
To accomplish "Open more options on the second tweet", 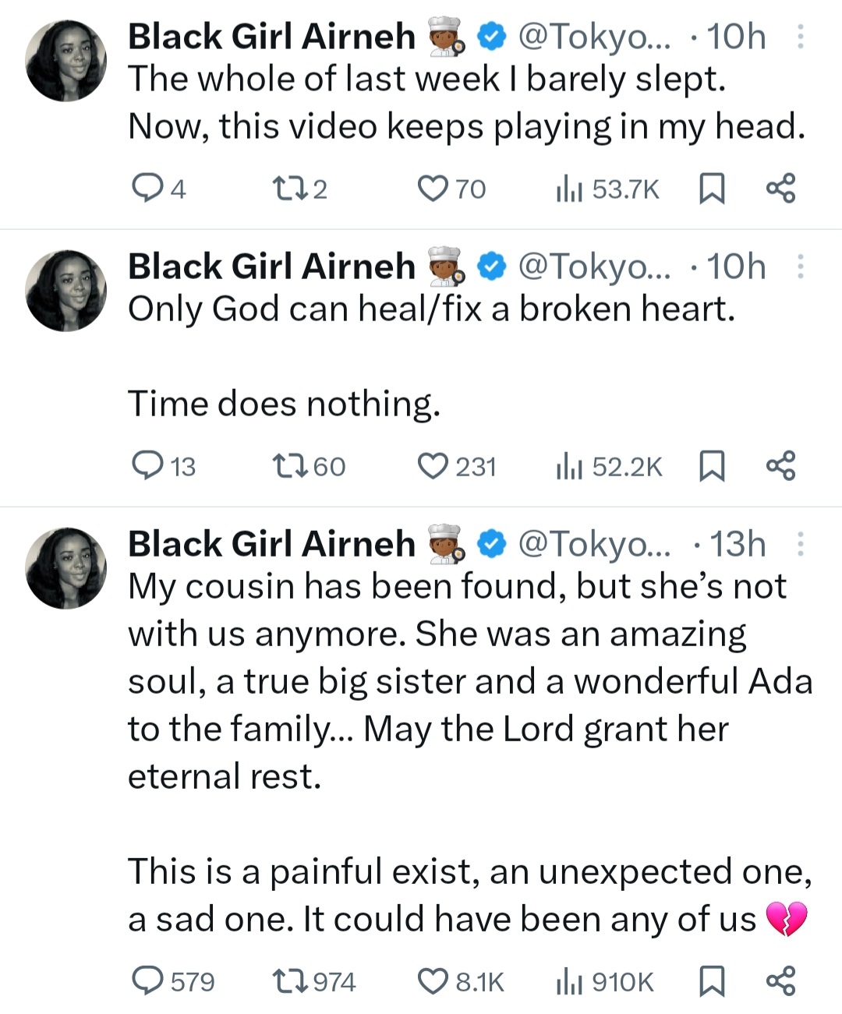I will [x=800, y=267].
